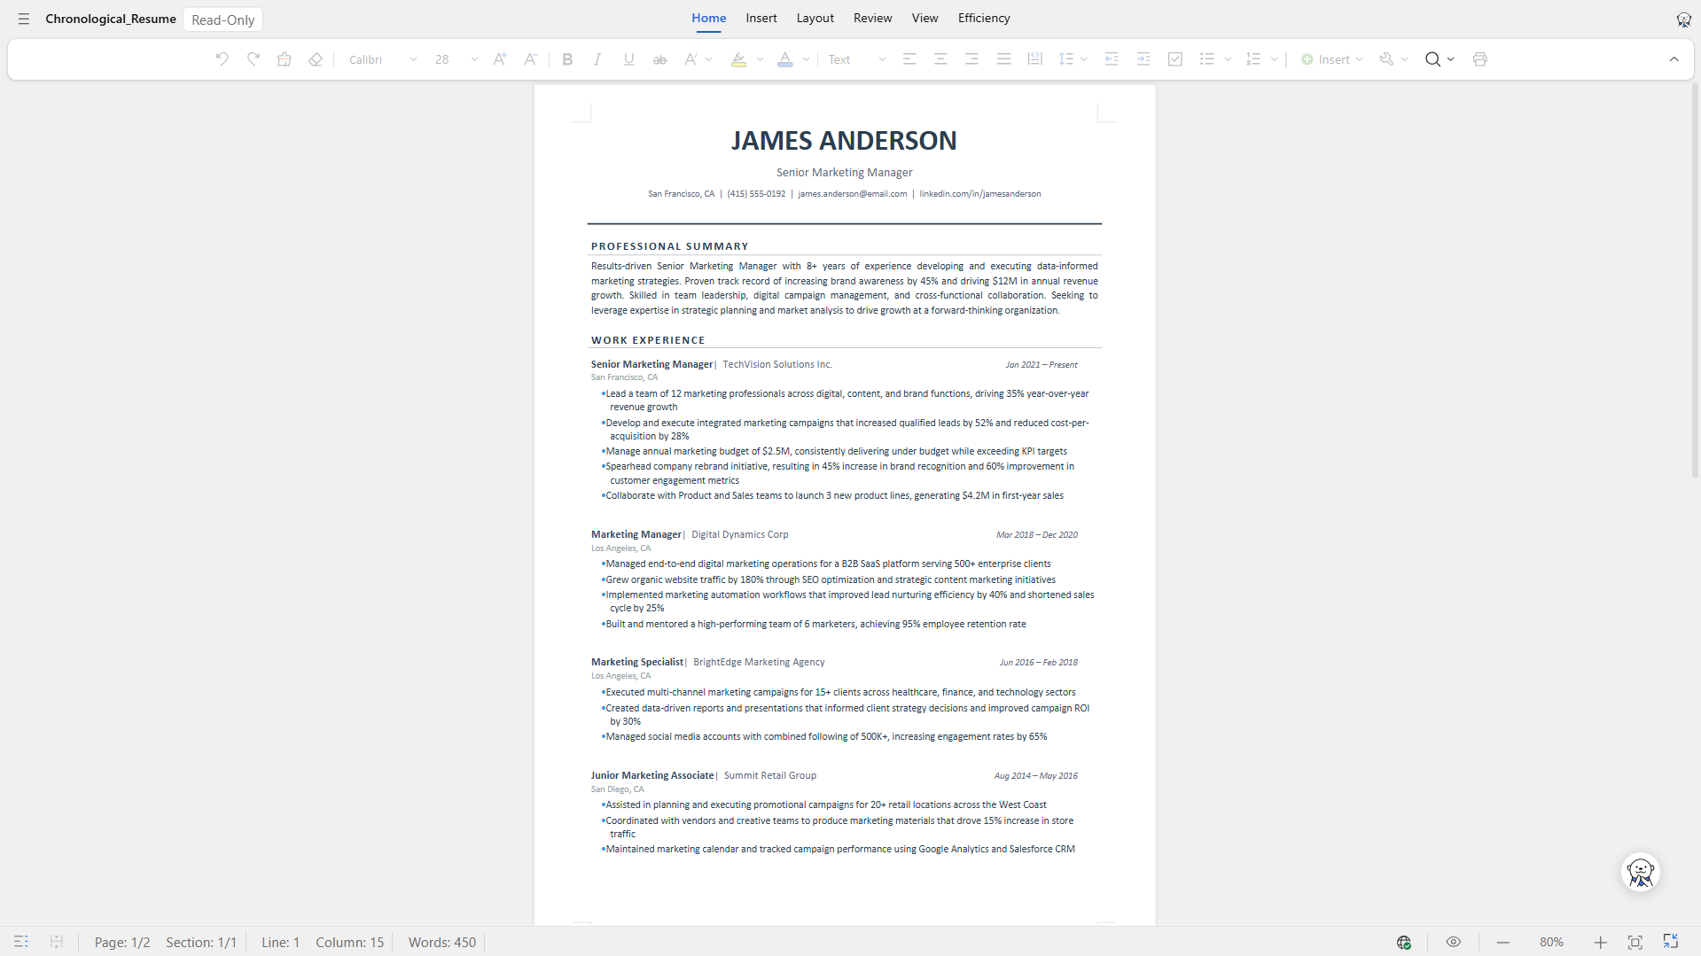1701x956 pixels.
Task: Click the Chronological_Resume document title
Action: coord(111,19)
